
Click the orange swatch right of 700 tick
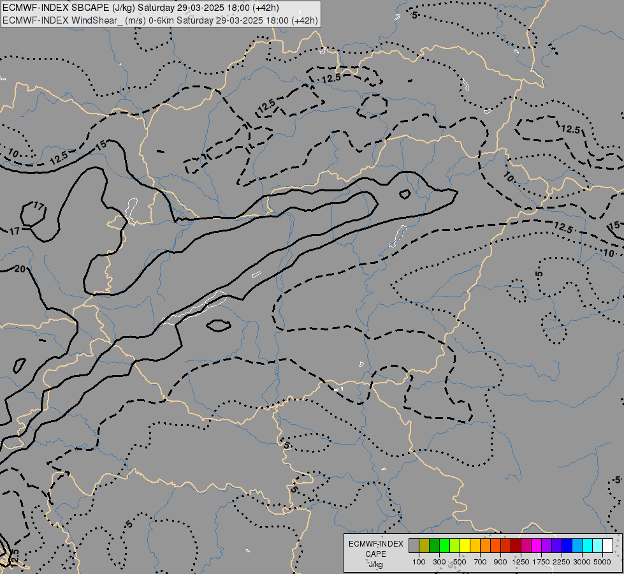pyautogui.click(x=486, y=546)
